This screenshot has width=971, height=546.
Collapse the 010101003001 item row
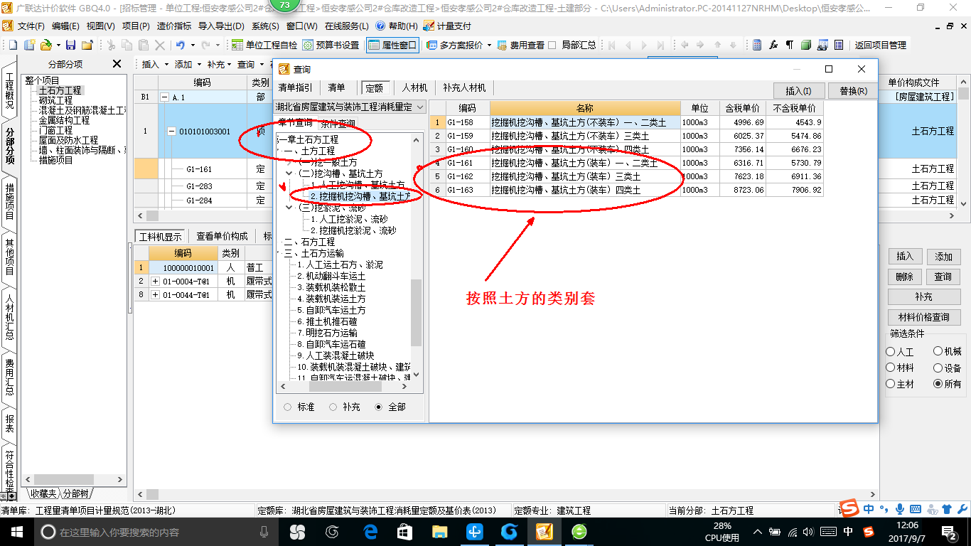pos(171,132)
